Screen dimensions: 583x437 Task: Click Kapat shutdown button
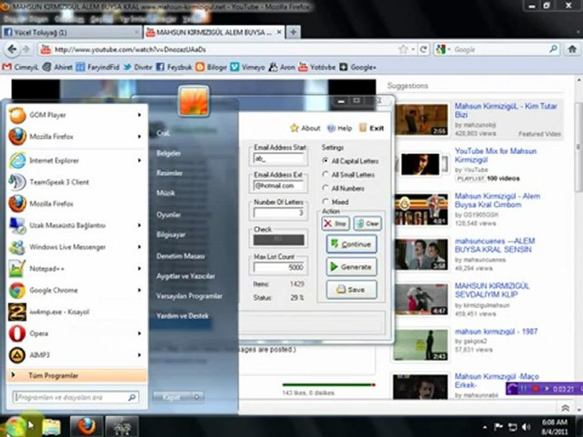[171, 397]
